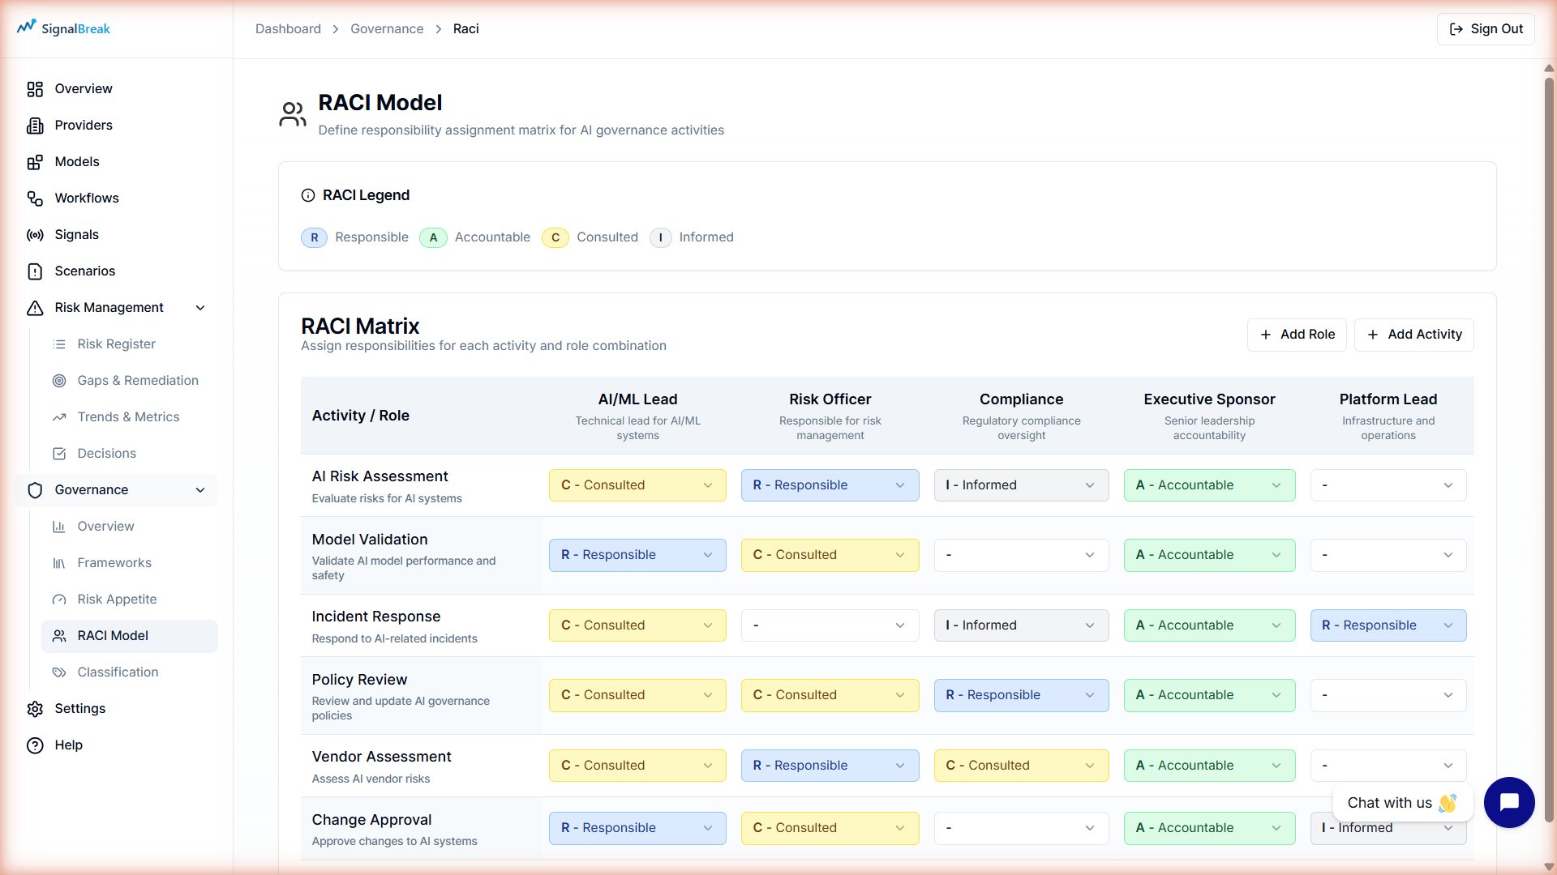Open the chat bubble widget icon
This screenshot has height=875, width=1557.
(1509, 802)
